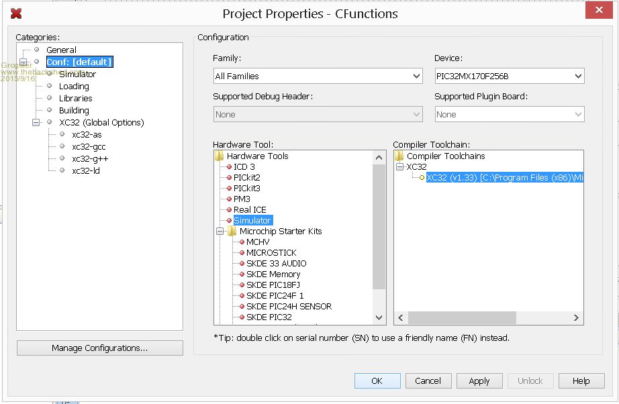The width and height of the screenshot is (619, 404).
Task: Open the General category
Action: 61,50
